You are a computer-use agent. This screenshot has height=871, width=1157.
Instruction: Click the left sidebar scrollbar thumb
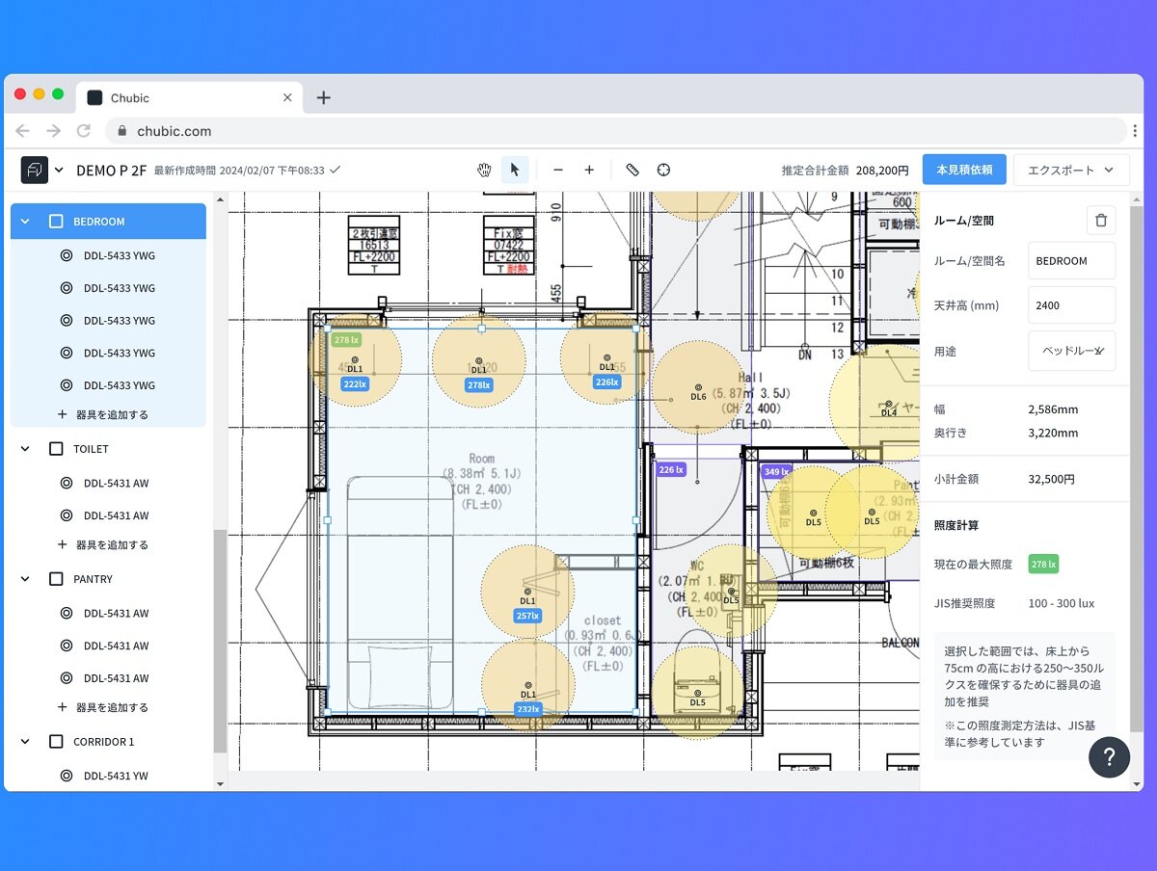click(x=220, y=641)
